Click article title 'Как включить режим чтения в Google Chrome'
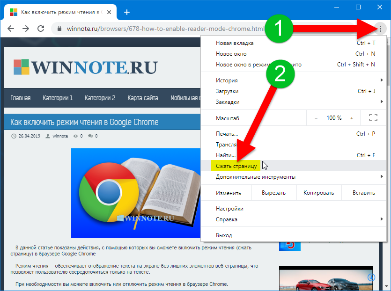The width and height of the screenshot is (391, 291). (x=84, y=122)
